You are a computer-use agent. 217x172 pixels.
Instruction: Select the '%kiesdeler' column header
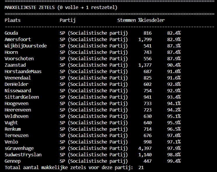151,20
